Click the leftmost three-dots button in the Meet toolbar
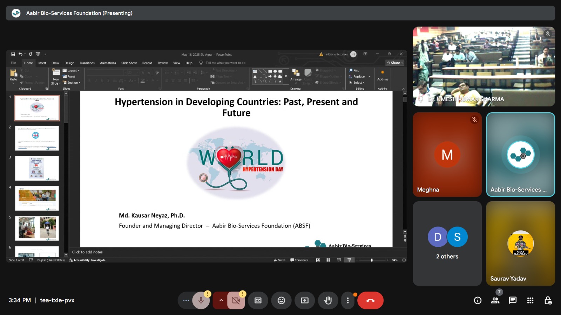Image resolution: width=561 pixels, height=315 pixels. tap(186, 300)
